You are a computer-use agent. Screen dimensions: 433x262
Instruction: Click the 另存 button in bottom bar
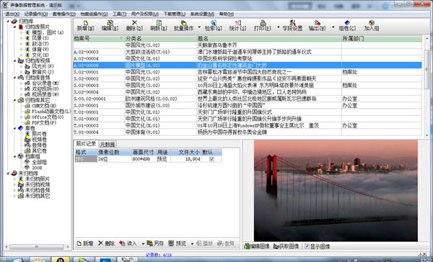[155, 243]
